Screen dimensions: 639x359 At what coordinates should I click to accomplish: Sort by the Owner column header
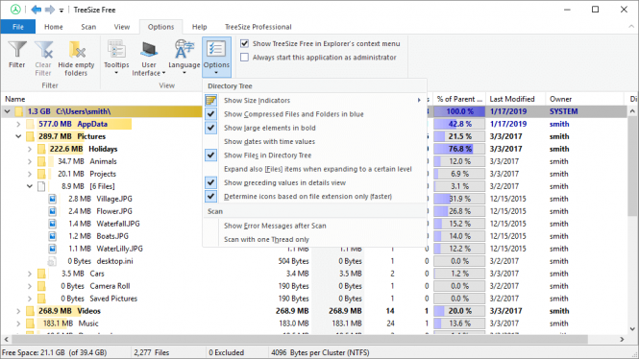(585, 99)
